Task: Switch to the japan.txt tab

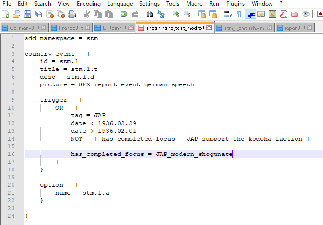Action: [295, 28]
